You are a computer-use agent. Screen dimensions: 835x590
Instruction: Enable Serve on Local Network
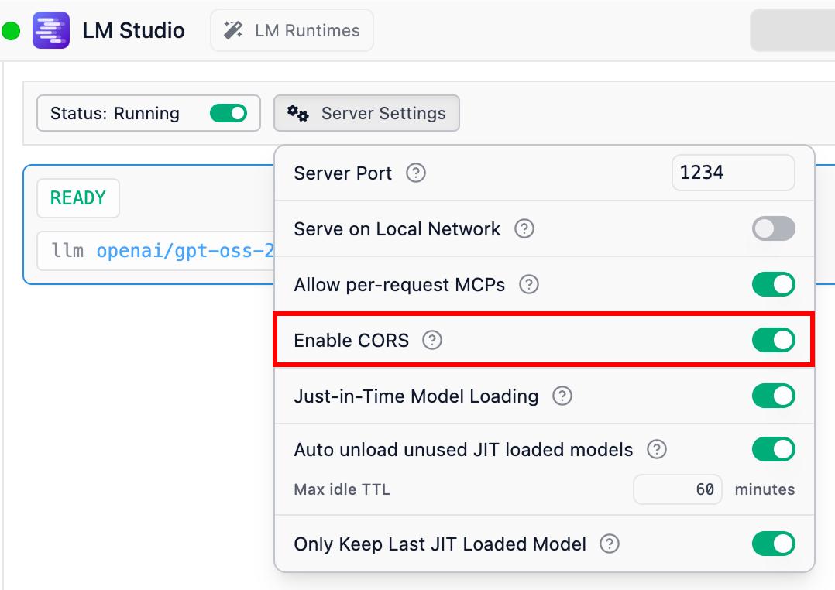[x=772, y=228]
